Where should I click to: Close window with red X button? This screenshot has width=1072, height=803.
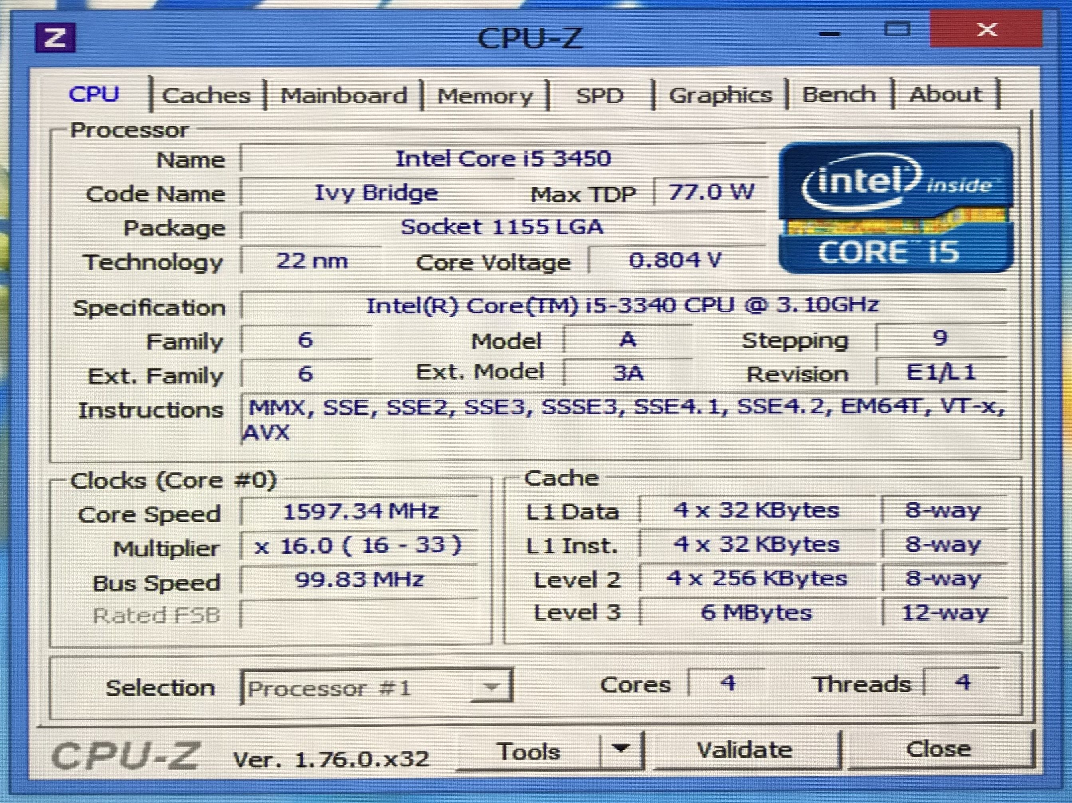[986, 30]
